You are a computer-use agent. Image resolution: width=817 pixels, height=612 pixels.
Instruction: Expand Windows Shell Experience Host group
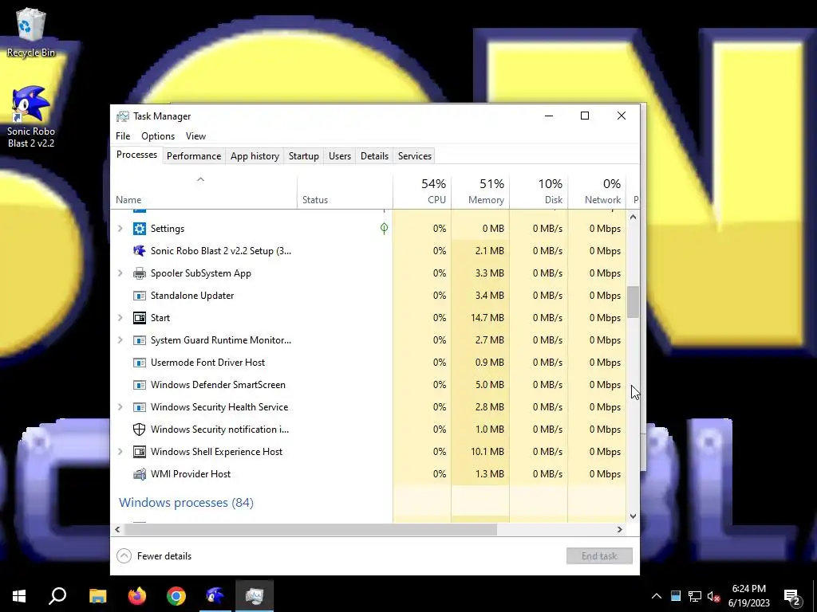pyautogui.click(x=120, y=452)
